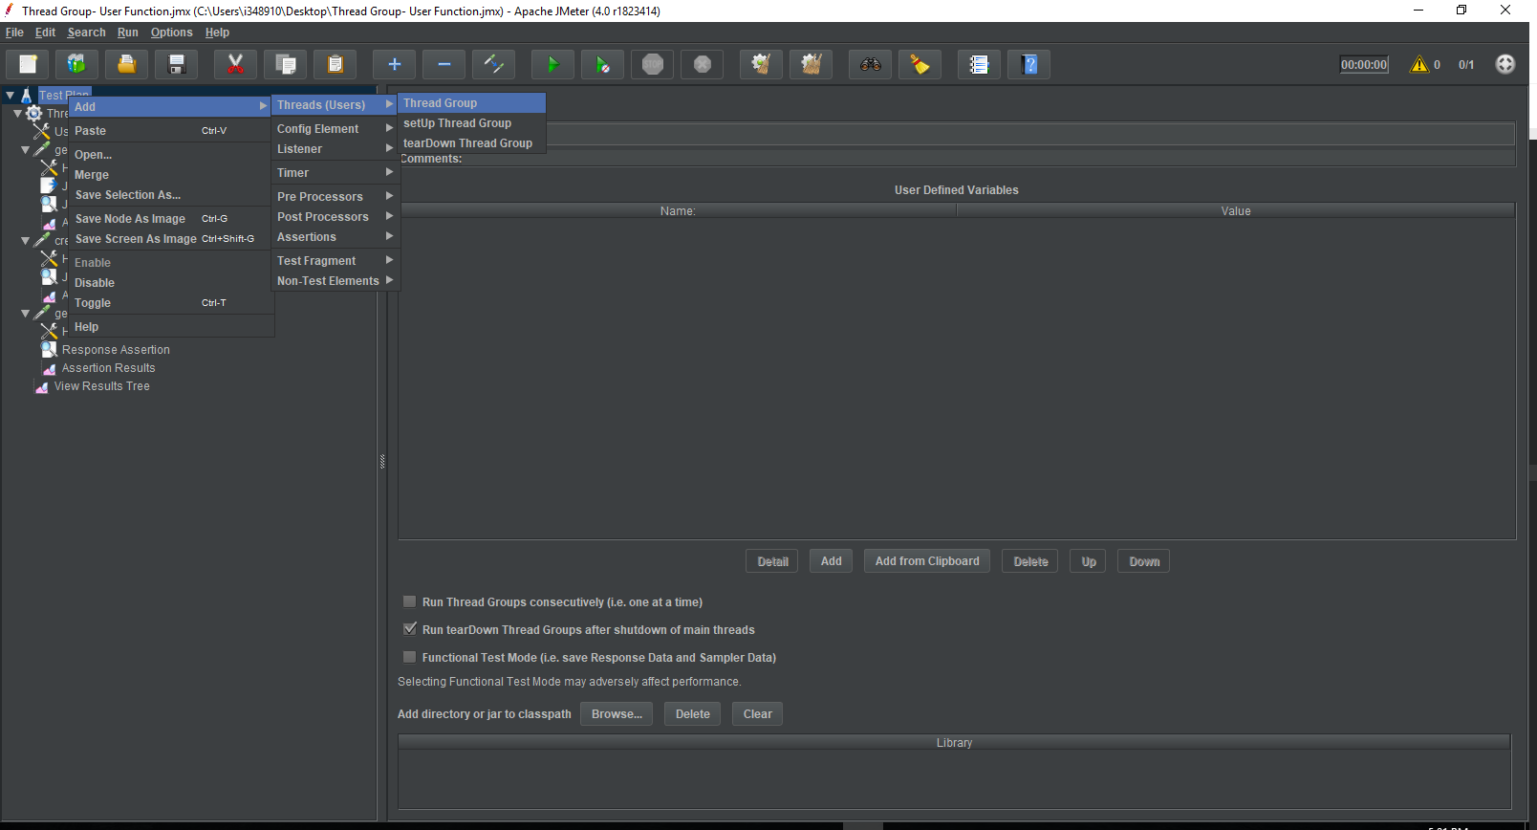Choose Thread Group from the submenu
1537x830 pixels.
pos(471,103)
